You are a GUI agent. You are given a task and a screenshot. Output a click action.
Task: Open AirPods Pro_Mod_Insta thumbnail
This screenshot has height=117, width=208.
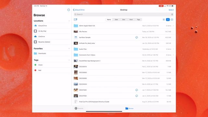pos(76,43)
